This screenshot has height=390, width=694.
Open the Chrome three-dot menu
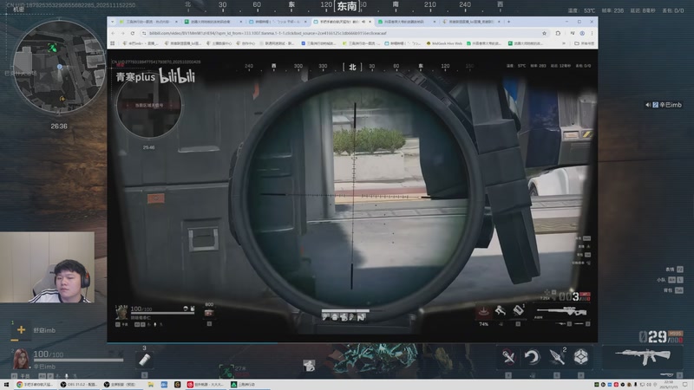pyautogui.click(x=592, y=33)
